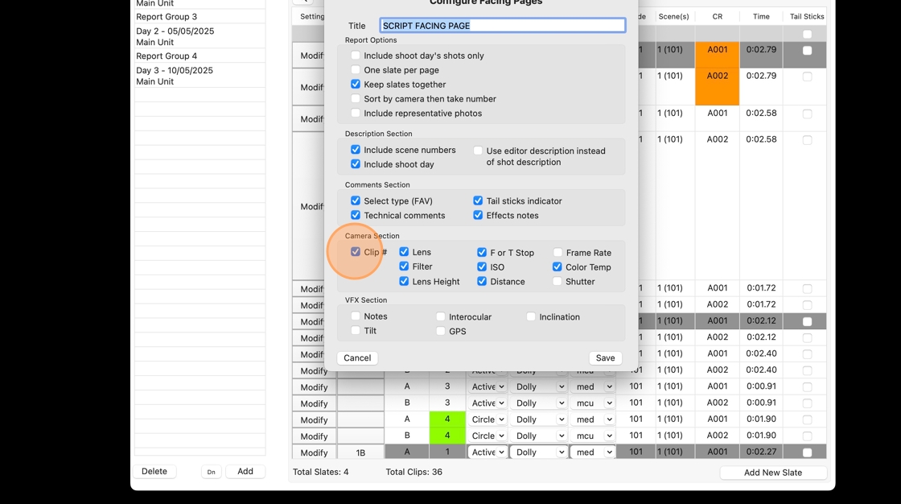The height and width of the screenshot is (504, 901).
Task: Open Dolly dropdown in the 1B slate row
Action: [539, 452]
